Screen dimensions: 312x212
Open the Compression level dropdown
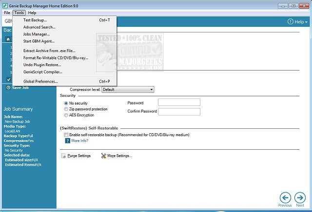pyautogui.click(x=128, y=89)
